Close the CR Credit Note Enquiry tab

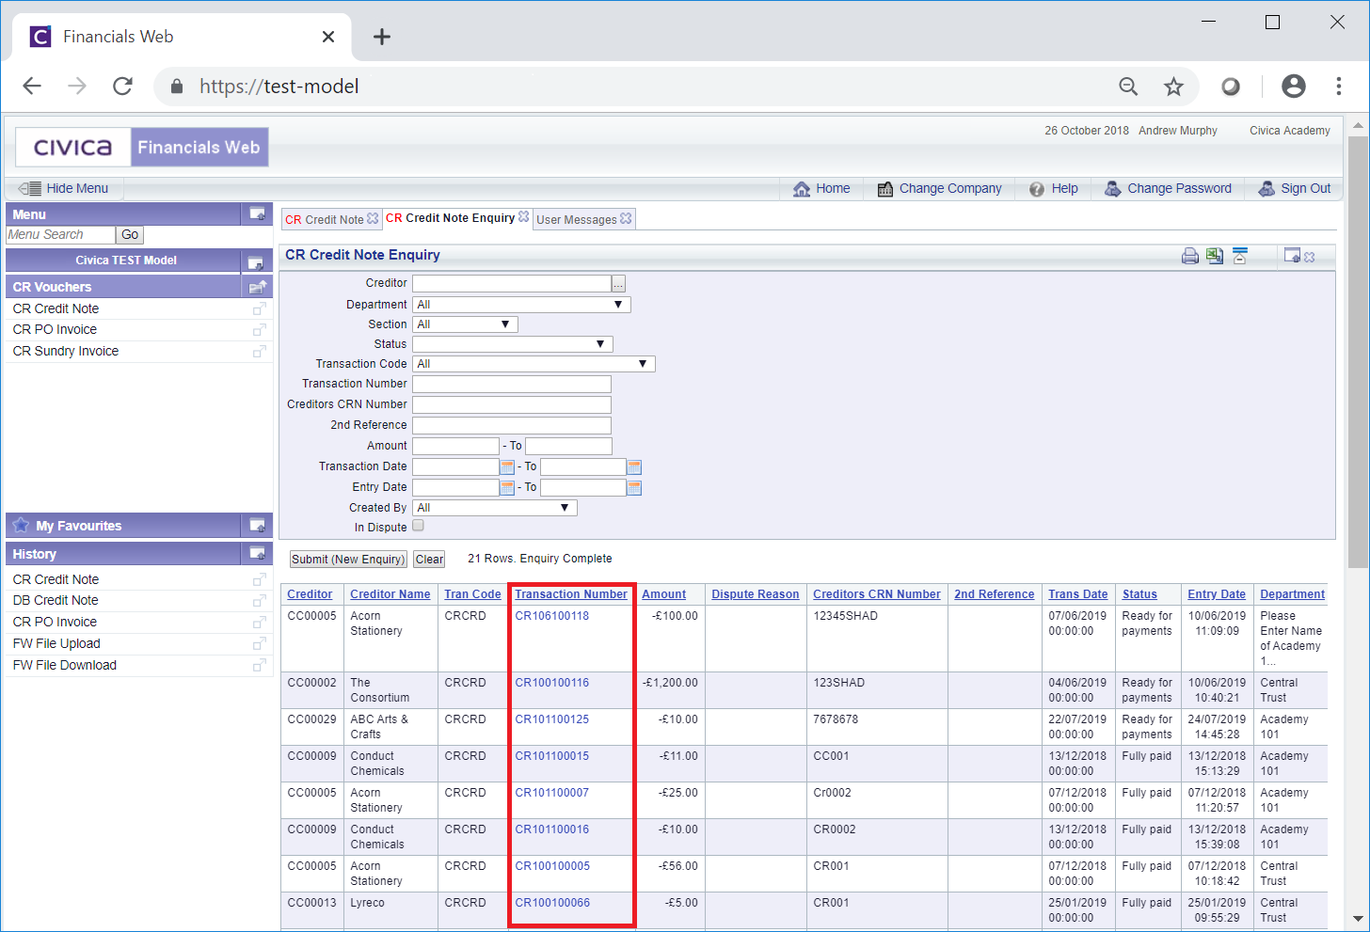tap(524, 216)
